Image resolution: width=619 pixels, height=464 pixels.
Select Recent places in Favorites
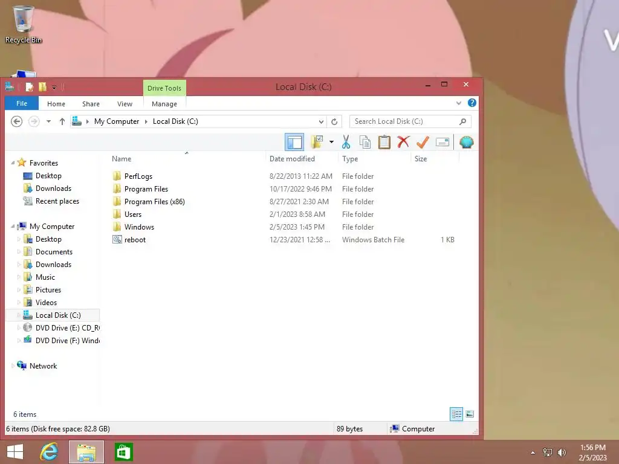point(57,201)
